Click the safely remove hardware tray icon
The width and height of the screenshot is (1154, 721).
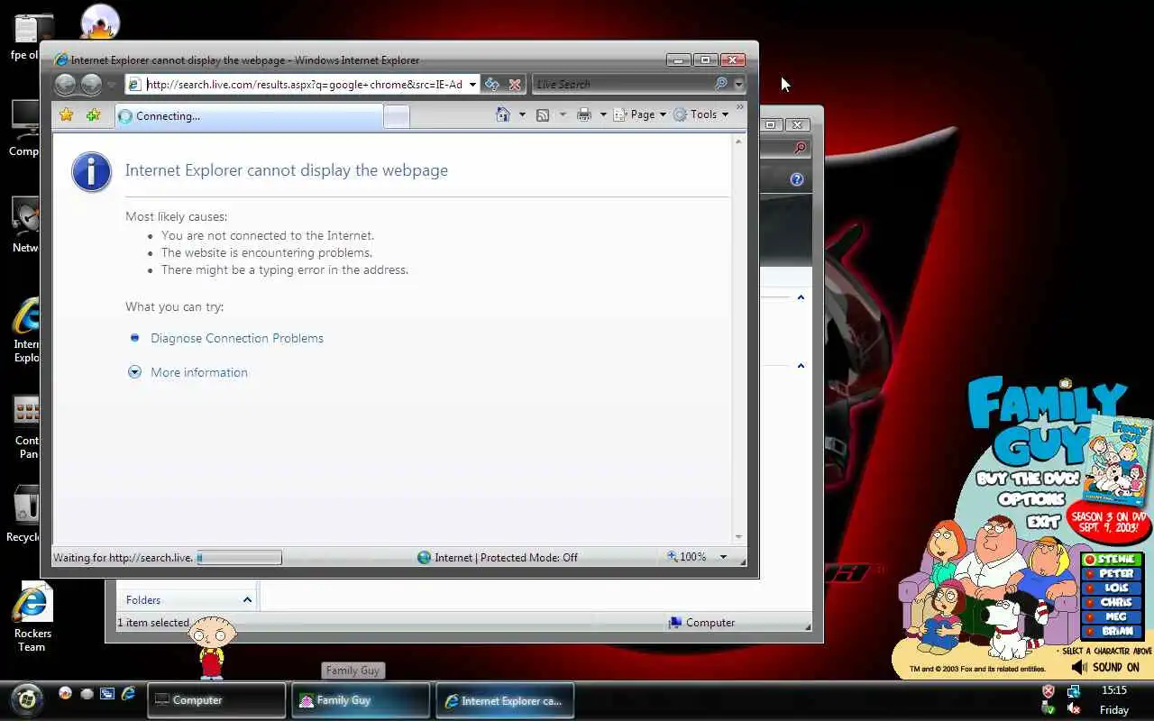(1049, 708)
